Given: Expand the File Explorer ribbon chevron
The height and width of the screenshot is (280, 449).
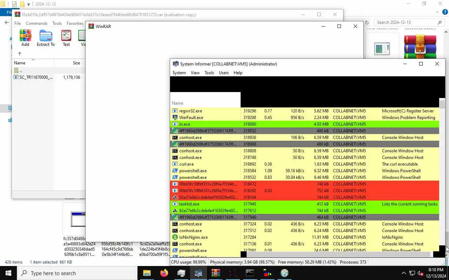Looking at the screenshot, I should (437, 12).
